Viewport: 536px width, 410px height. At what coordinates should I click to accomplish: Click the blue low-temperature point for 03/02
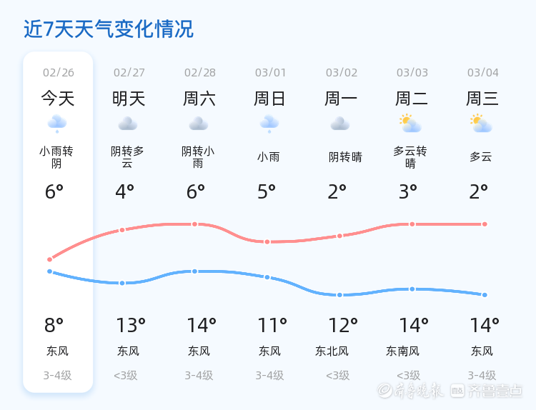pyautogui.click(x=340, y=295)
